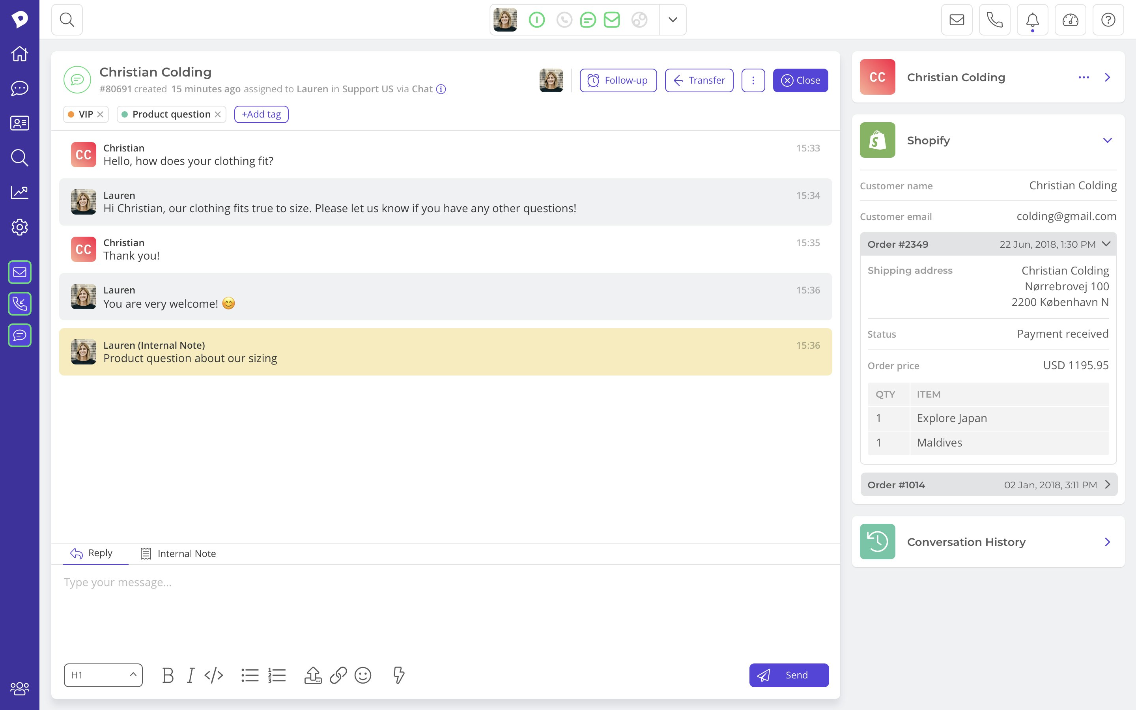This screenshot has height=710, width=1136.
Task: Toggle the chat channel availability status
Action: point(588,20)
